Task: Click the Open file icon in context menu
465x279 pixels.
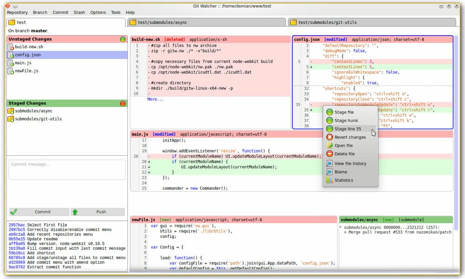Action: (329, 145)
